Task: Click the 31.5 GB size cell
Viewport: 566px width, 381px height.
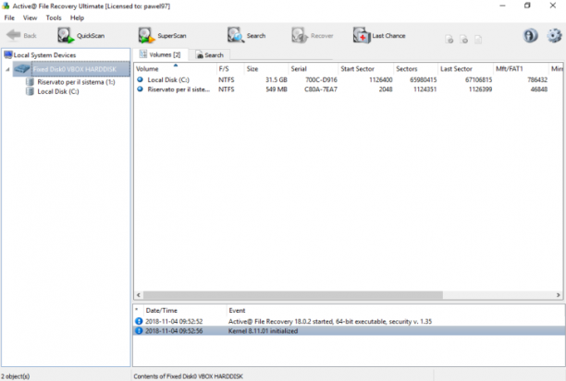Action: [x=277, y=79]
